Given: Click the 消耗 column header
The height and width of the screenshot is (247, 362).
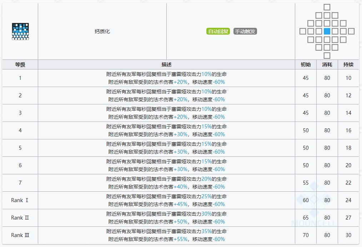Looking at the screenshot, I should [327, 65].
